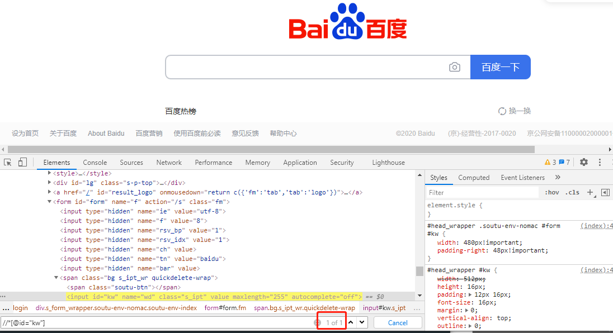Click the horizontal page scrollbar
This screenshot has height=333, width=613.
[271, 150]
